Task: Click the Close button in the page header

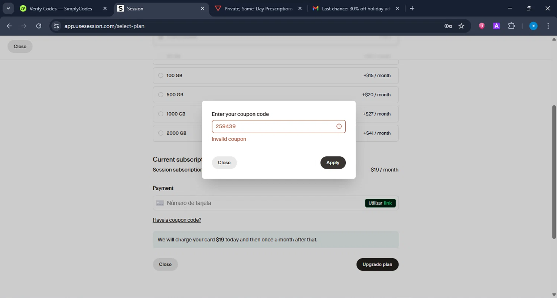Action: tap(20, 46)
